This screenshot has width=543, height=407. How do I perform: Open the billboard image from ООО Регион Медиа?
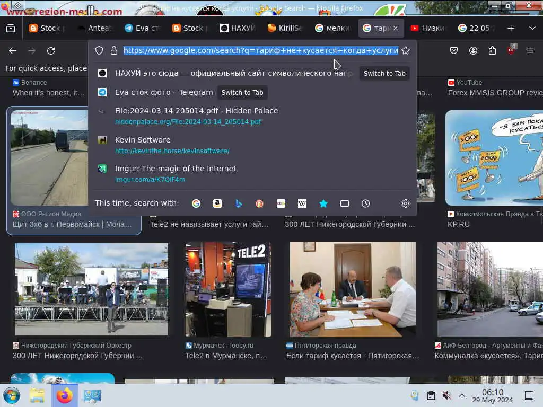(x=49, y=158)
